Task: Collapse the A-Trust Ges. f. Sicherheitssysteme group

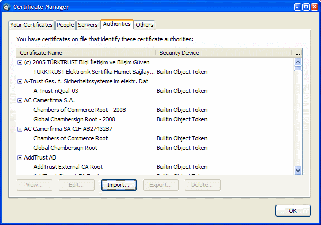Action: 20,81
